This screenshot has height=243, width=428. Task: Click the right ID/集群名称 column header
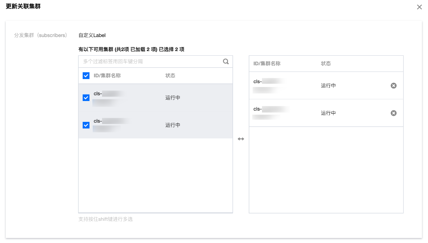tap(267, 64)
